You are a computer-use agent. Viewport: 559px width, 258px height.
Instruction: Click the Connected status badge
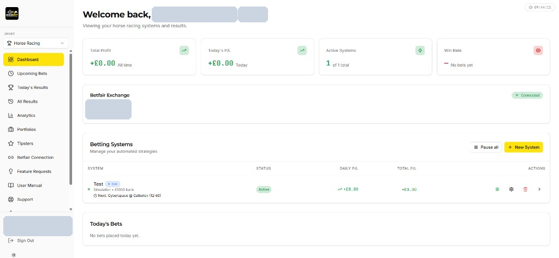pos(527,95)
